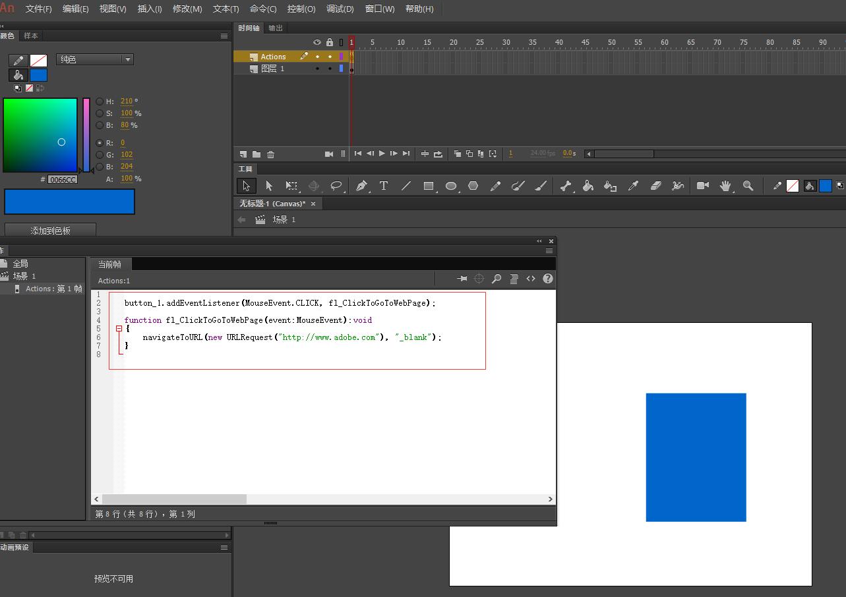Select the Oval tool

[451, 186]
